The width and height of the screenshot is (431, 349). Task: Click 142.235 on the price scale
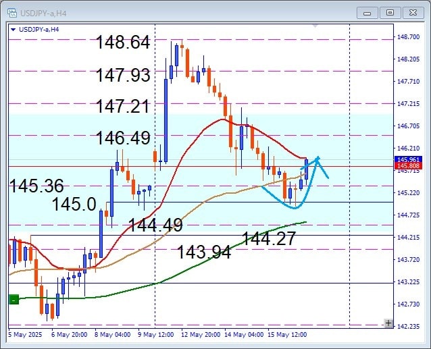(x=409, y=326)
